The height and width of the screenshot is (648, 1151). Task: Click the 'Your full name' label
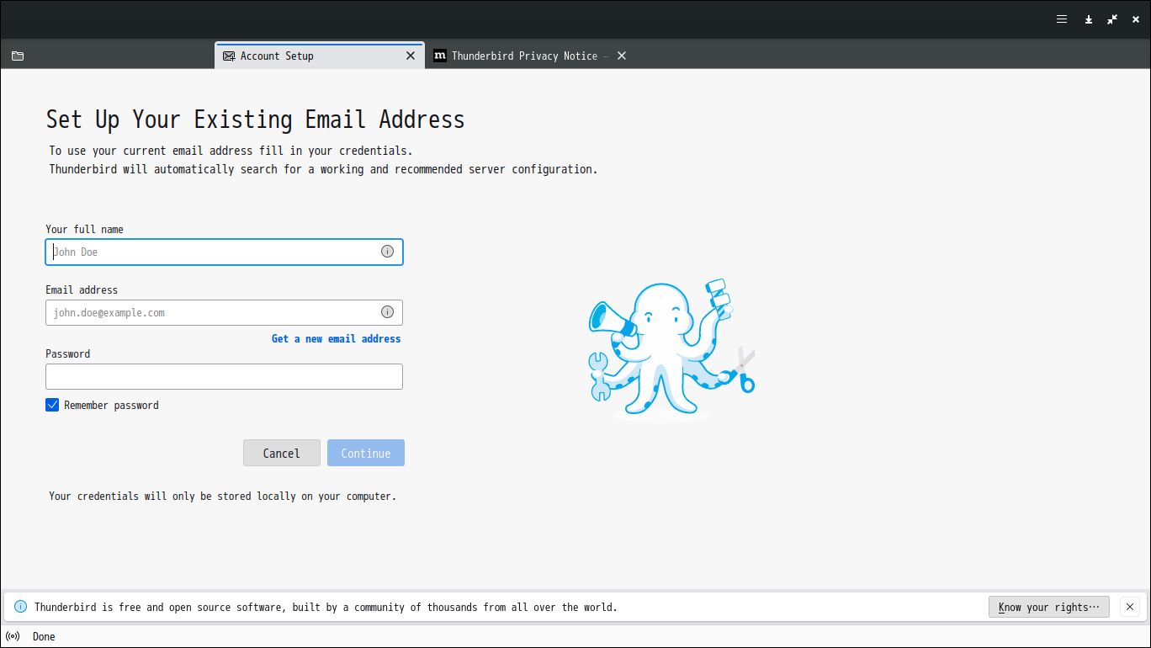(84, 229)
